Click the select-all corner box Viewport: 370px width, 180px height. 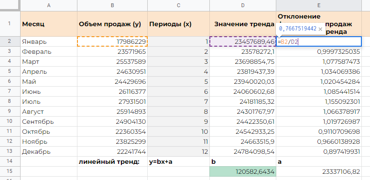[x=10, y=5]
